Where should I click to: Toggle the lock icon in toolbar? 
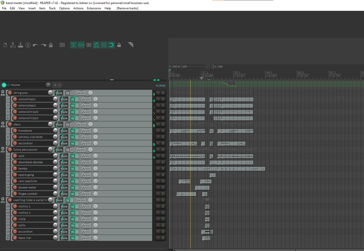pyautogui.click(x=119, y=45)
